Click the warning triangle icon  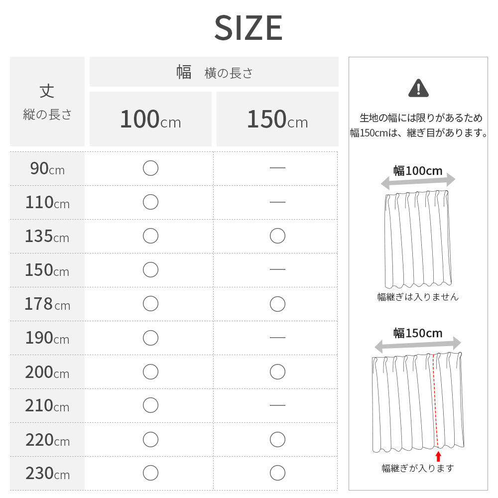click(x=418, y=88)
